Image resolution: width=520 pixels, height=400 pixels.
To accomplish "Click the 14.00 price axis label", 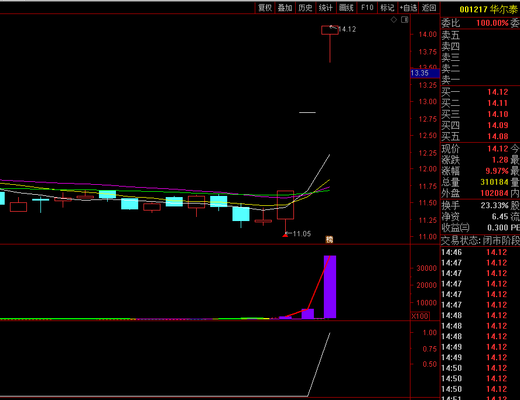I will [427, 35].
